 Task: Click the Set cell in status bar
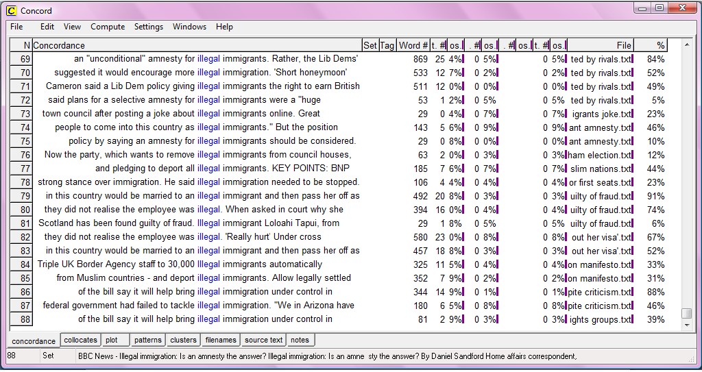pos(48,356)
